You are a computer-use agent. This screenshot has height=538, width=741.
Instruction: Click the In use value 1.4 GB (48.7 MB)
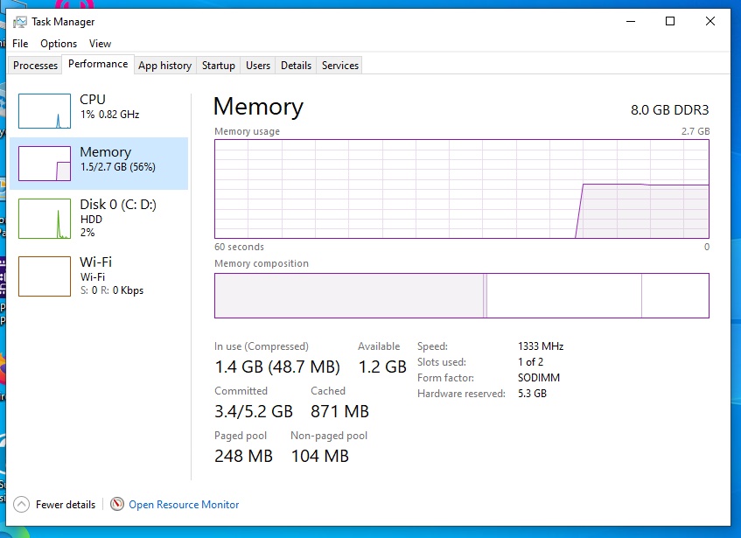pos(277,367)
